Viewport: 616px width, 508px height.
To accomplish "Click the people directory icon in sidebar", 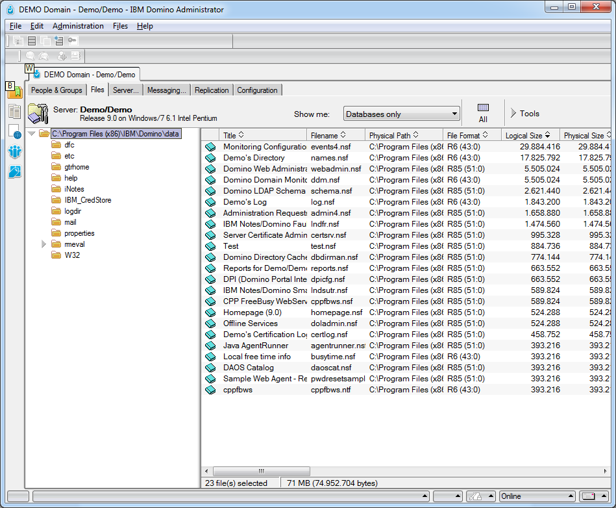I will [x=14, y=152].
